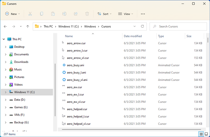Expand the Documents tree node

coord(6,54)
